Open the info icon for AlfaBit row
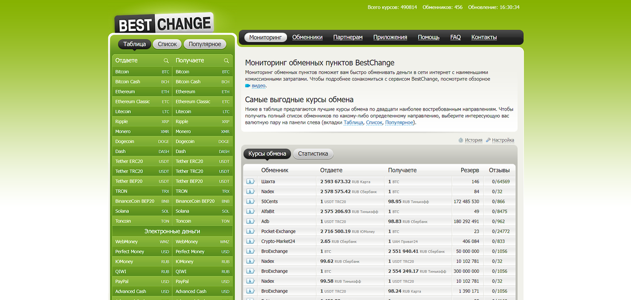The image size is (631, 300). point(250,211)
